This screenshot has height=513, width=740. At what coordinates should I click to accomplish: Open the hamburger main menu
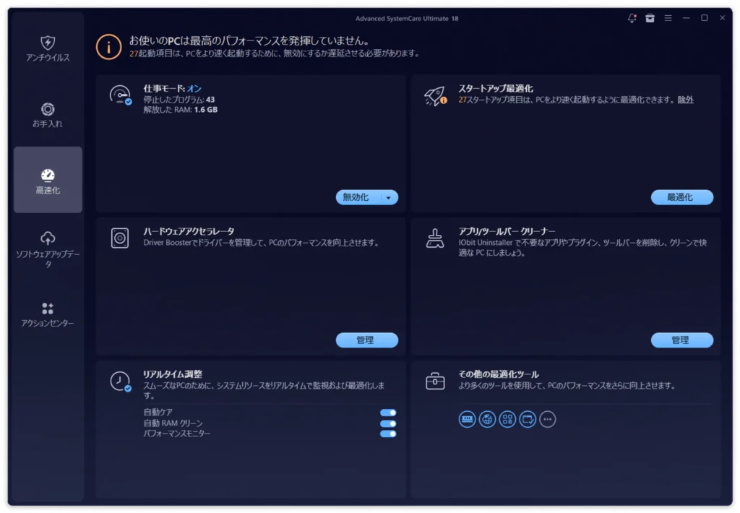tap(668, 18)
